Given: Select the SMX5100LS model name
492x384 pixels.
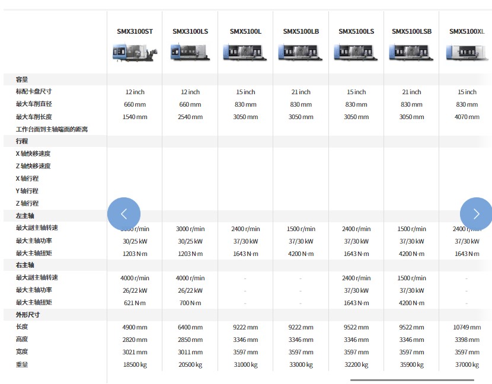Looking at the screenshot, I should click(356, 31).
